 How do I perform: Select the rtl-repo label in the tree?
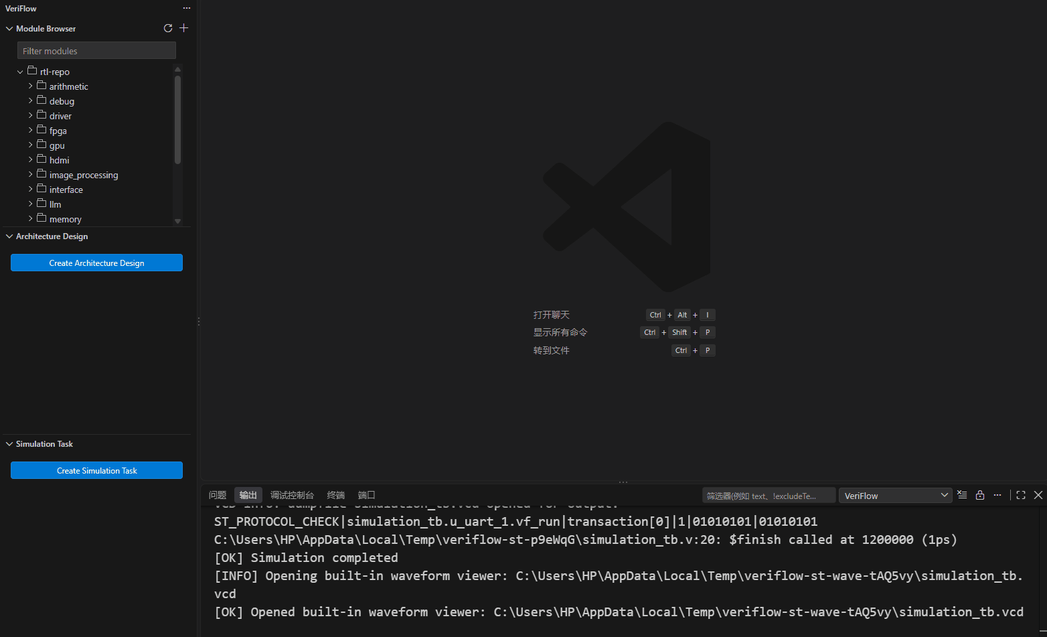click(x=55, y=72)
